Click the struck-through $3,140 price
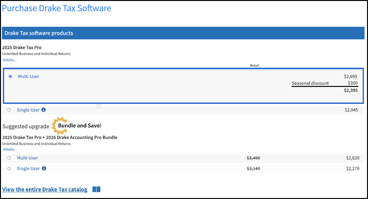This screenshot has height=199, width=368. pyautogui.click(x=254, y=168)
